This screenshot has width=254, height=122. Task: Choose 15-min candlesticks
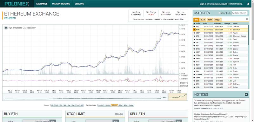(107, 105)
